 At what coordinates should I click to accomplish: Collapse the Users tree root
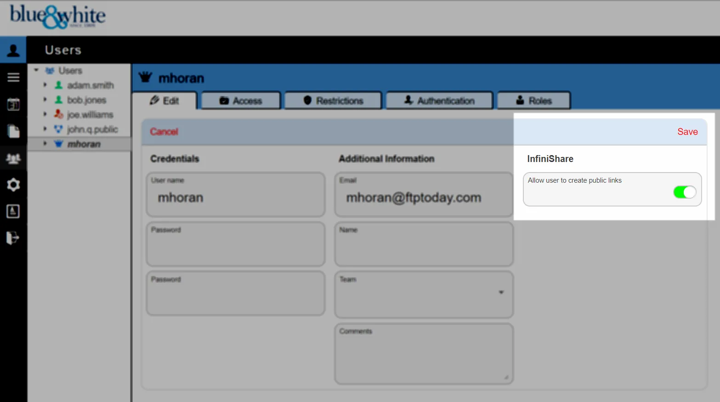coord(36,71)
